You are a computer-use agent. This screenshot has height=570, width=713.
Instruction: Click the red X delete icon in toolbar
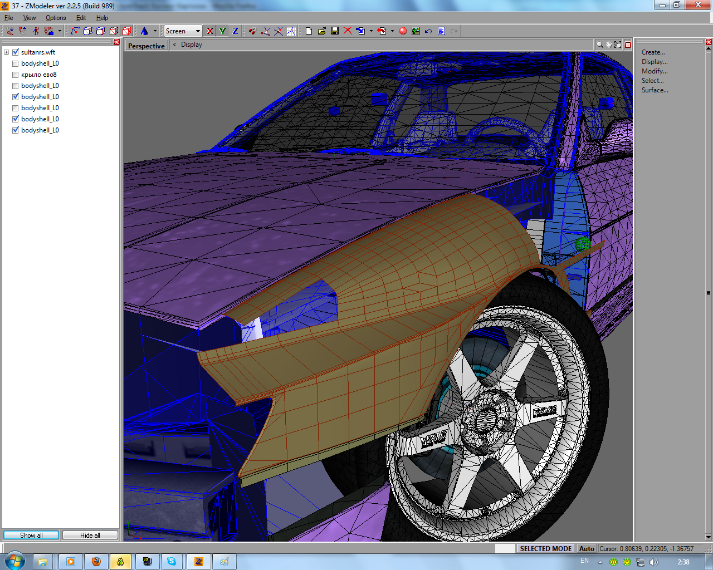point(348,31)
